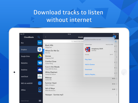
Task: Open more options for Makeup track
Action: (117, 78)
